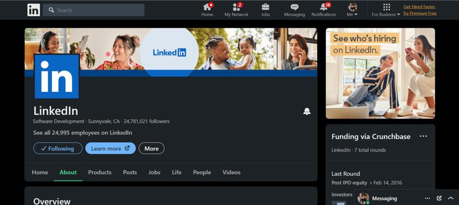Select the About tab
The height and width of the screenshot is (205, 459).
[x=68, y=172]
